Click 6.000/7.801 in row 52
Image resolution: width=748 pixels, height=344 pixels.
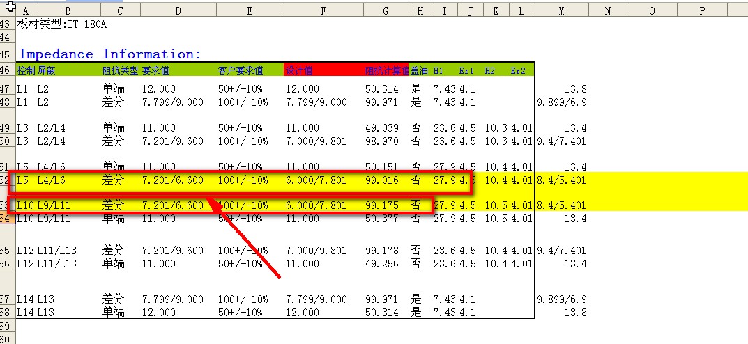pos(316,180)
